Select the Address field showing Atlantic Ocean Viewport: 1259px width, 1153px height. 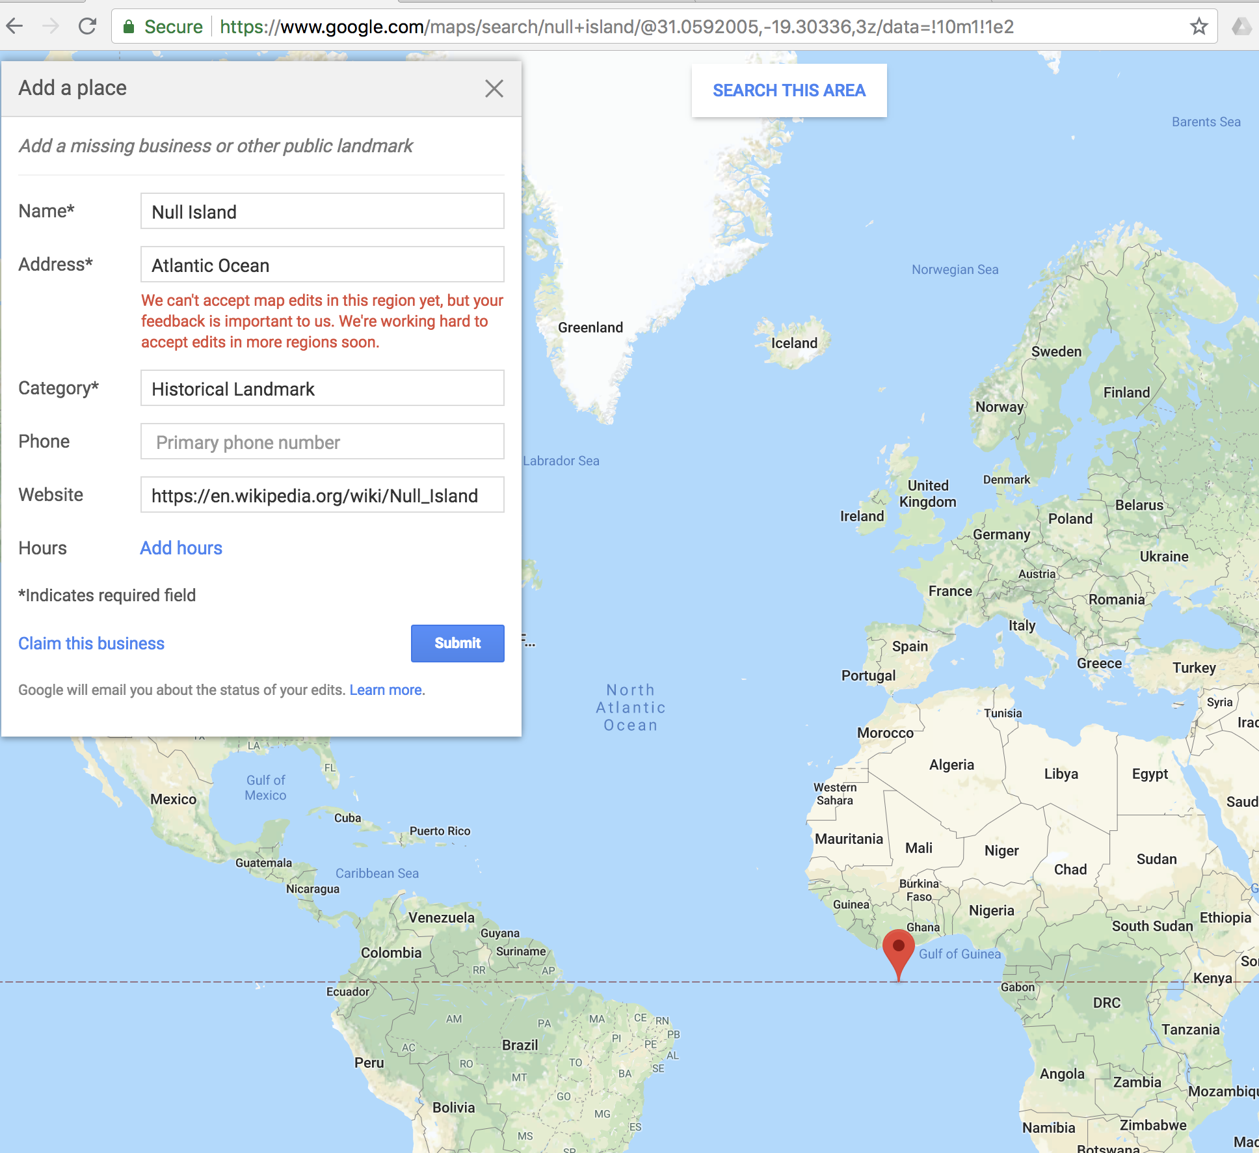click(x=322, y=265)
